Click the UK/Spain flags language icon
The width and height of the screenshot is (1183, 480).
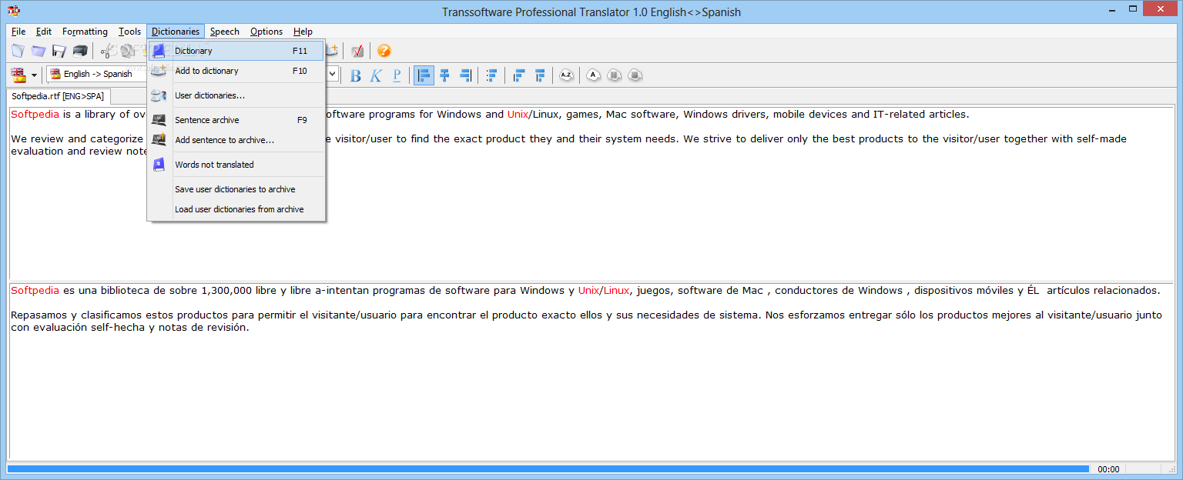click(x=18, y=75)
